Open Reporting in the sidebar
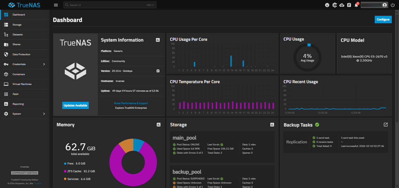The image size is (399, 188). tap(25, 104)
